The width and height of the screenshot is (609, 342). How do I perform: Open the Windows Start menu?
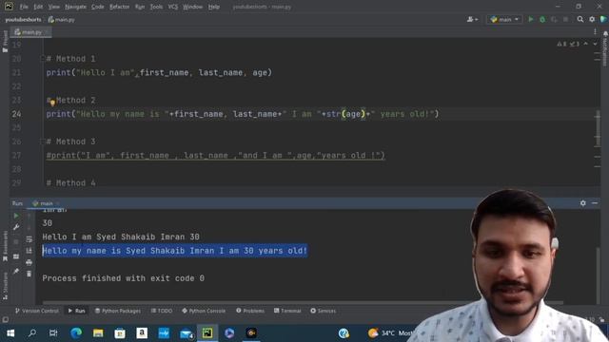coord(10,333)
